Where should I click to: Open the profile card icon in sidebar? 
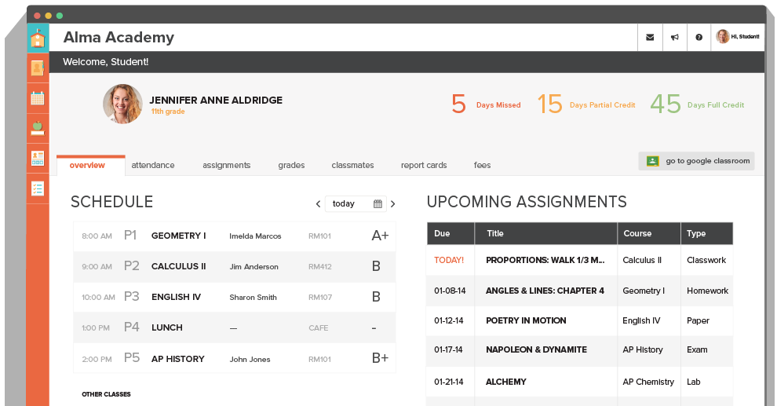pos(38,158)
